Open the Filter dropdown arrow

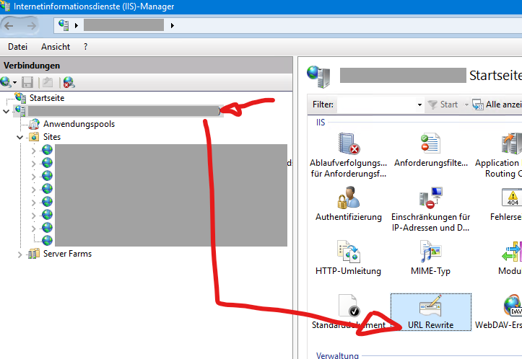(x=419, y=105)
